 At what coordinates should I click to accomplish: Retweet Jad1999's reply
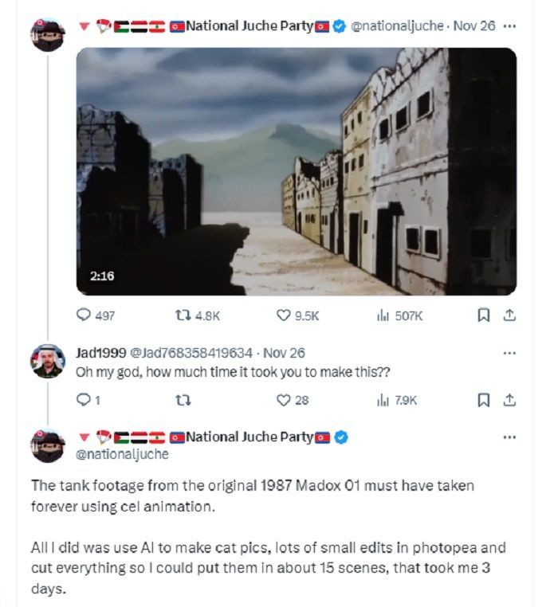183,400
